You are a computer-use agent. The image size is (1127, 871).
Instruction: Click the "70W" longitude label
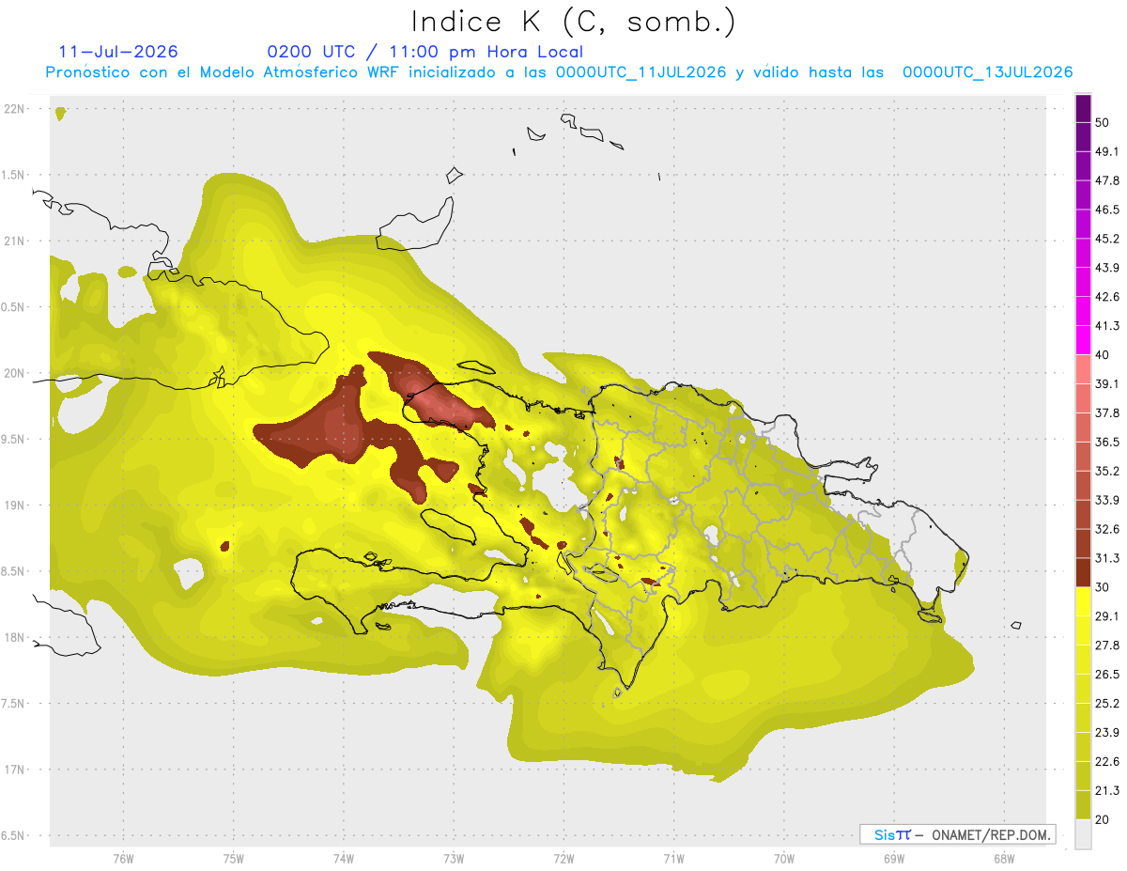783,857
